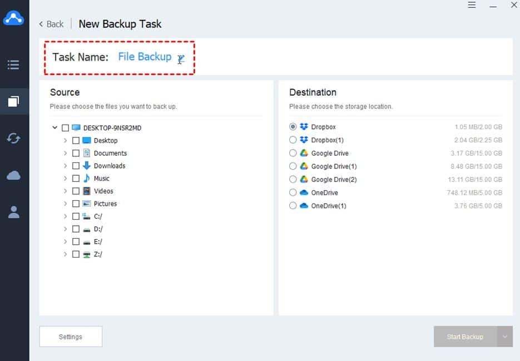
Task: Open the Sync section sidebar icon
Action: coord(13,138)
